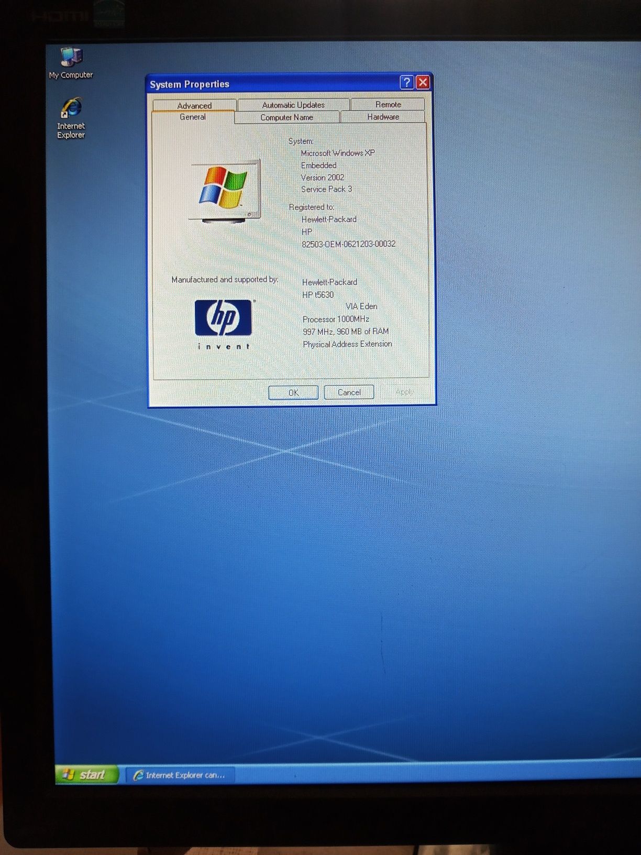Switch to the Computer Name tab
Image resolution: width=641 pixels, height=855 pixels.
point(287,117)
